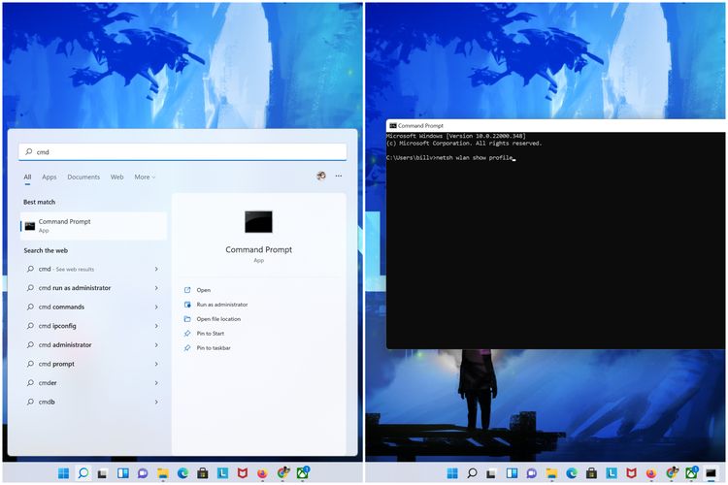Open the user profile avatar in search panel

pyautogui.click(x=321, y=176)
